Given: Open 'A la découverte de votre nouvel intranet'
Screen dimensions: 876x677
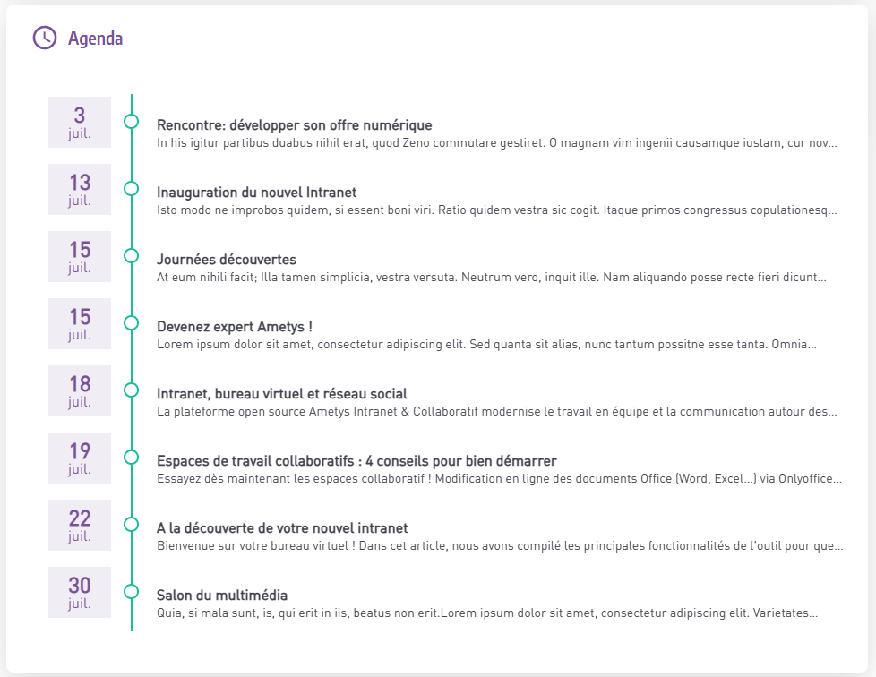Looking at the screenshot, I should click(282, 528).
